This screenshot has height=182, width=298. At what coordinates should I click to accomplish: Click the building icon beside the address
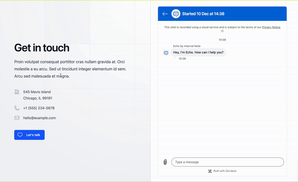17,92
